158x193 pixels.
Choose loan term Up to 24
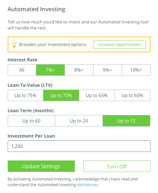coord(79,121)
